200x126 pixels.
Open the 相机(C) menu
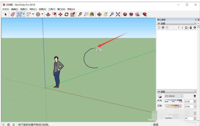(x=33, y=9)
